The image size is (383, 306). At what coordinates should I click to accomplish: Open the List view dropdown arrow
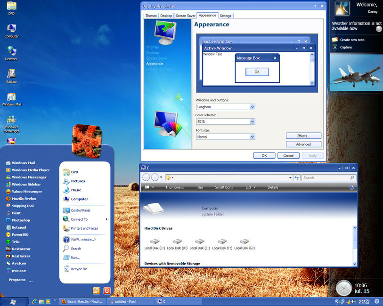tap(255, 187)
